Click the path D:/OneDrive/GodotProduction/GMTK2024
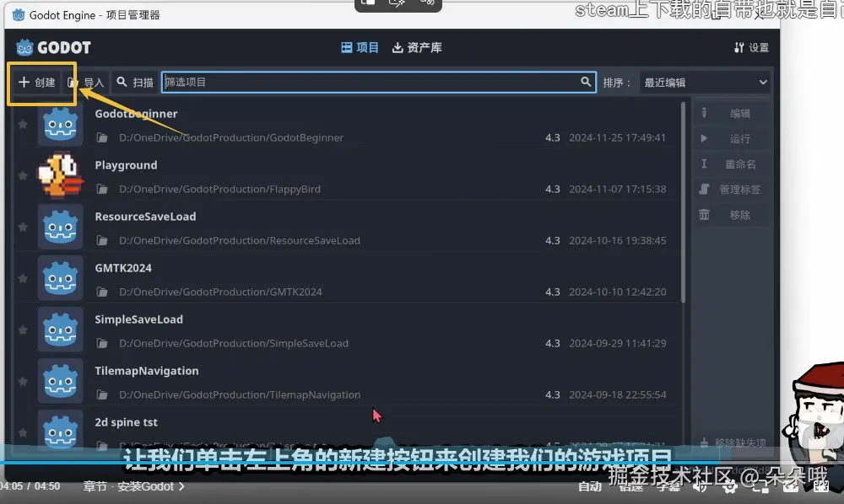This screenshot has width=844, height=504. [220, 292]
